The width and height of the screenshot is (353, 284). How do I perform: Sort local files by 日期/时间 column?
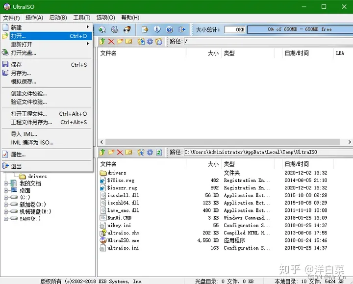tap(307, 164)
